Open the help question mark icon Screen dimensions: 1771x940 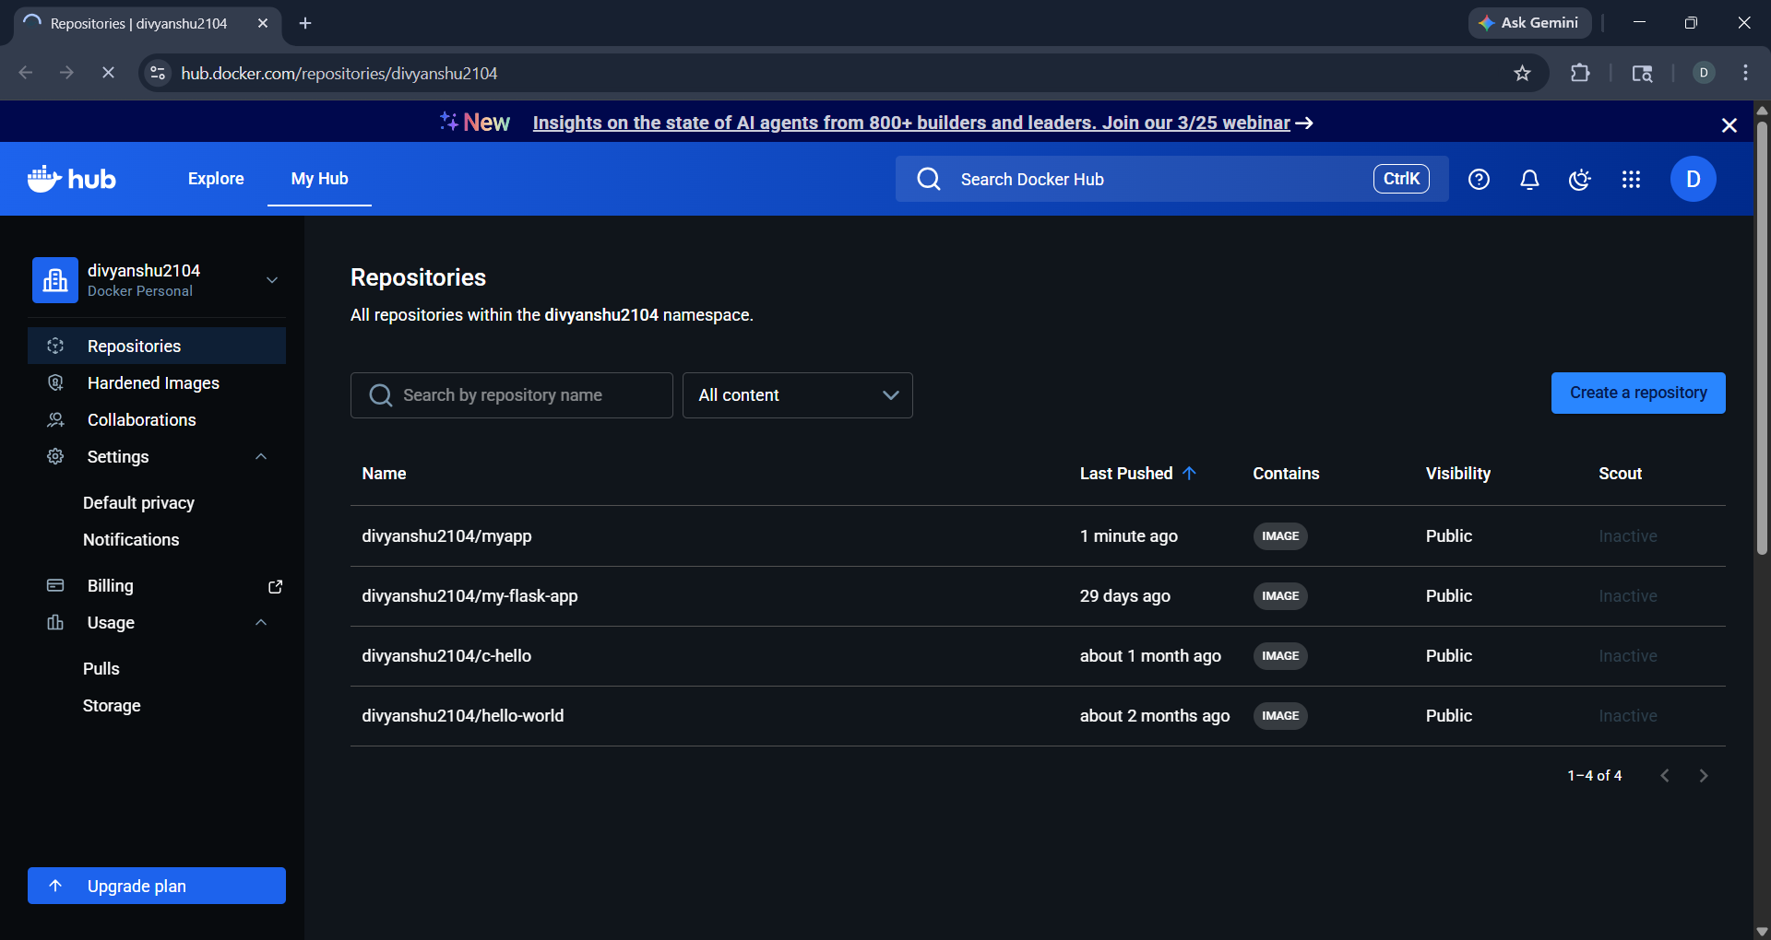[x=1479, y=179]
